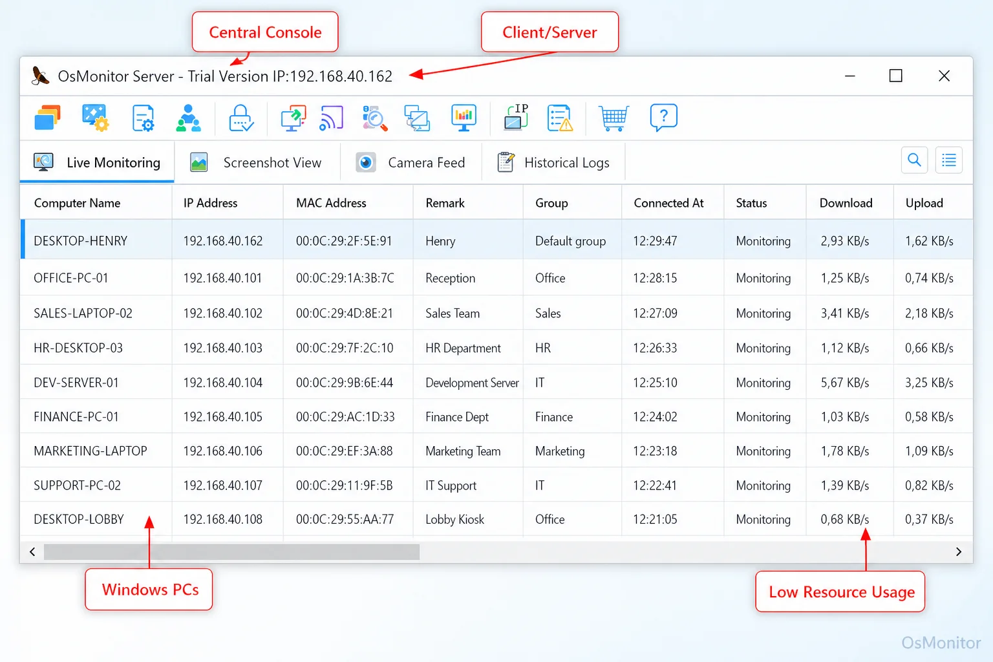
Task: Click IP address 192.168.40.101
Action: (x=222, y=278)
